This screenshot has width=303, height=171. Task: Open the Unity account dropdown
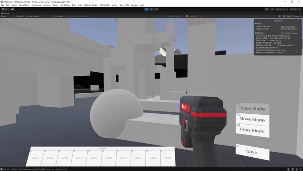pyautogui.click(x=5, y=9)
